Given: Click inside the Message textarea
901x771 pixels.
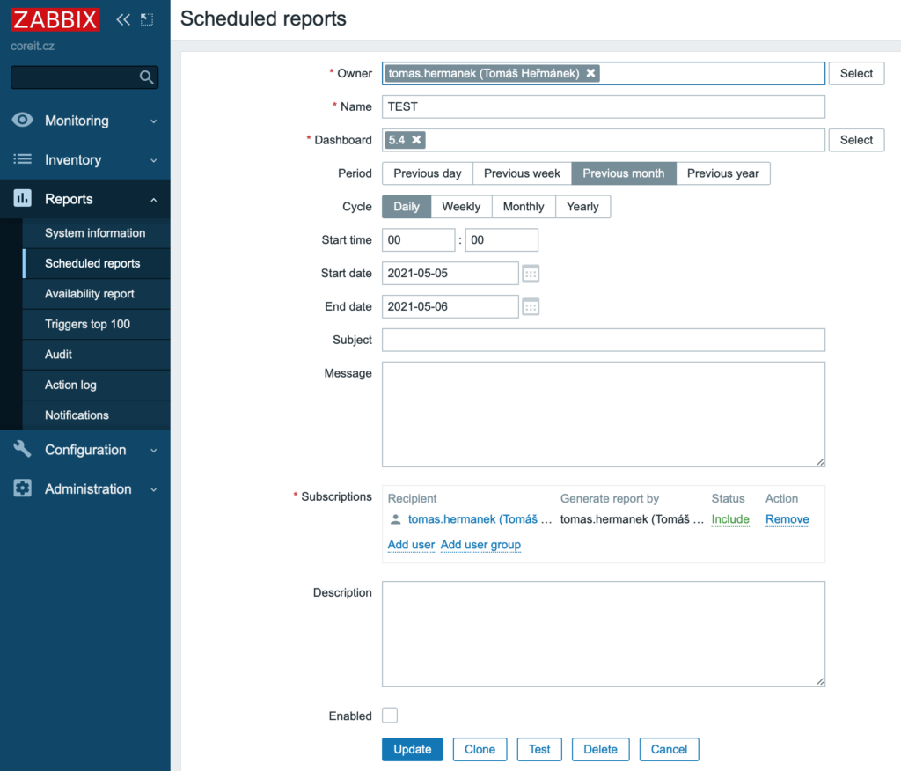Looking at the screenshot, I should 604,414.
